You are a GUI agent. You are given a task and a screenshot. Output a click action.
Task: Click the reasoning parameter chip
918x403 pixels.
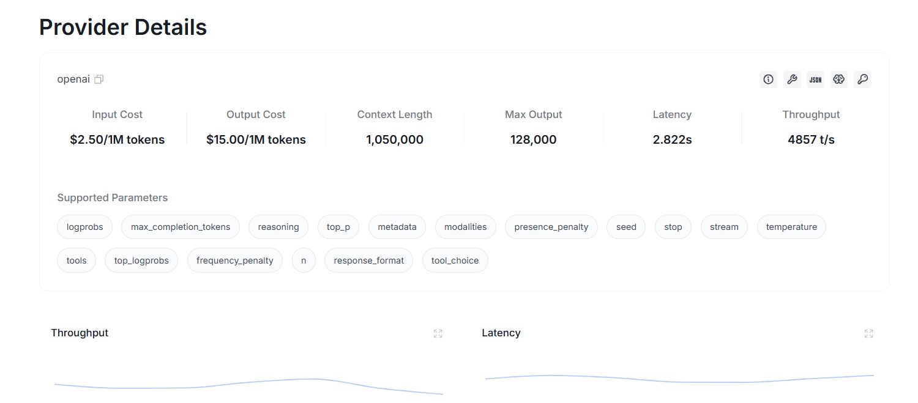278,227
